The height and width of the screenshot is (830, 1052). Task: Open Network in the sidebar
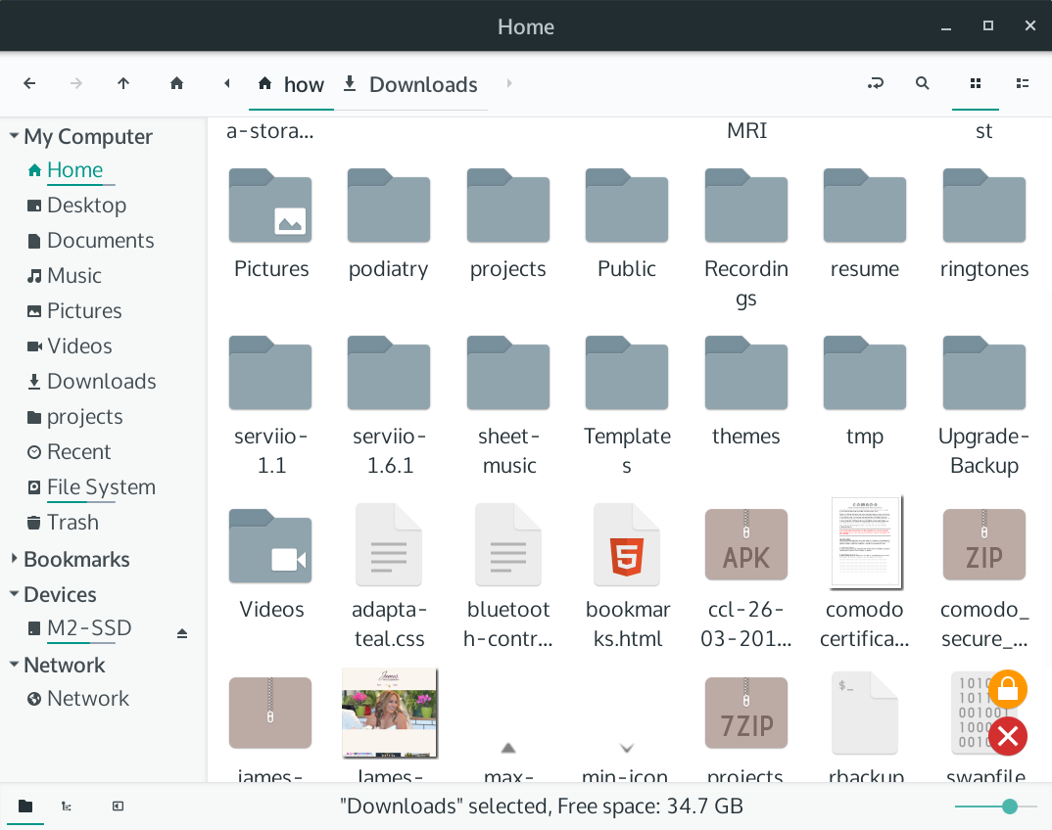[x=78, y=699]
